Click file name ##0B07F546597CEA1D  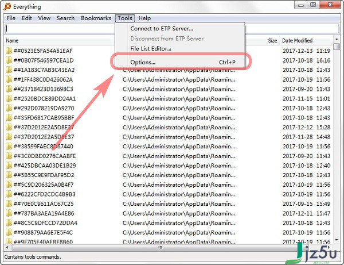coord(44,60)
